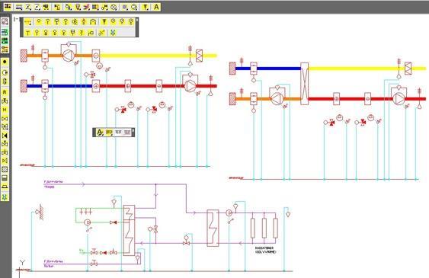The height and width of the screenshot is (278, 429).
Task: Select the filled black circle symbol in sidebar
Action: click(x=5, y=62)
